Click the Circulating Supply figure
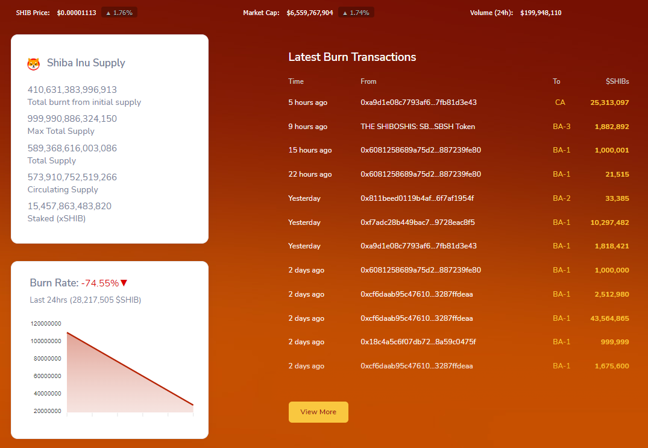 72,177
